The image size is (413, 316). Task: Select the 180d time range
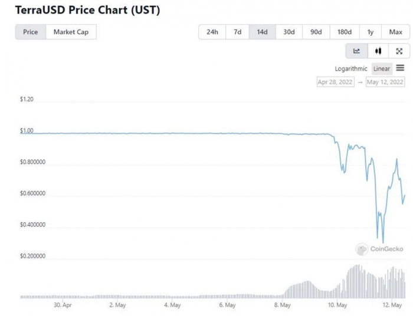point(345,32)
